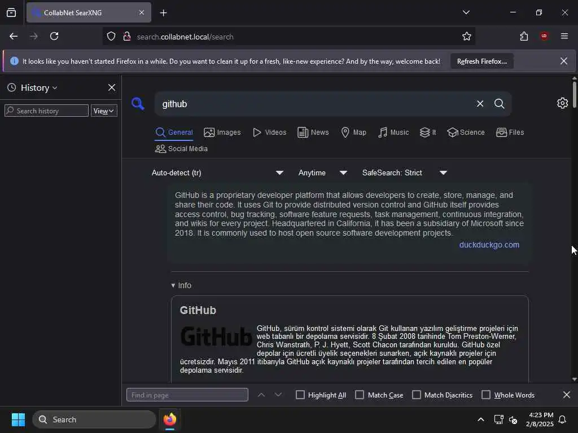Viewport: 578px width, 433px height.
Task: Open muted volume tray icon
Action: pyautogui.click(x=513, y=419)
